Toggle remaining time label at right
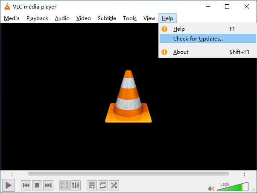 pyautogui.click(x=245, y=174)
